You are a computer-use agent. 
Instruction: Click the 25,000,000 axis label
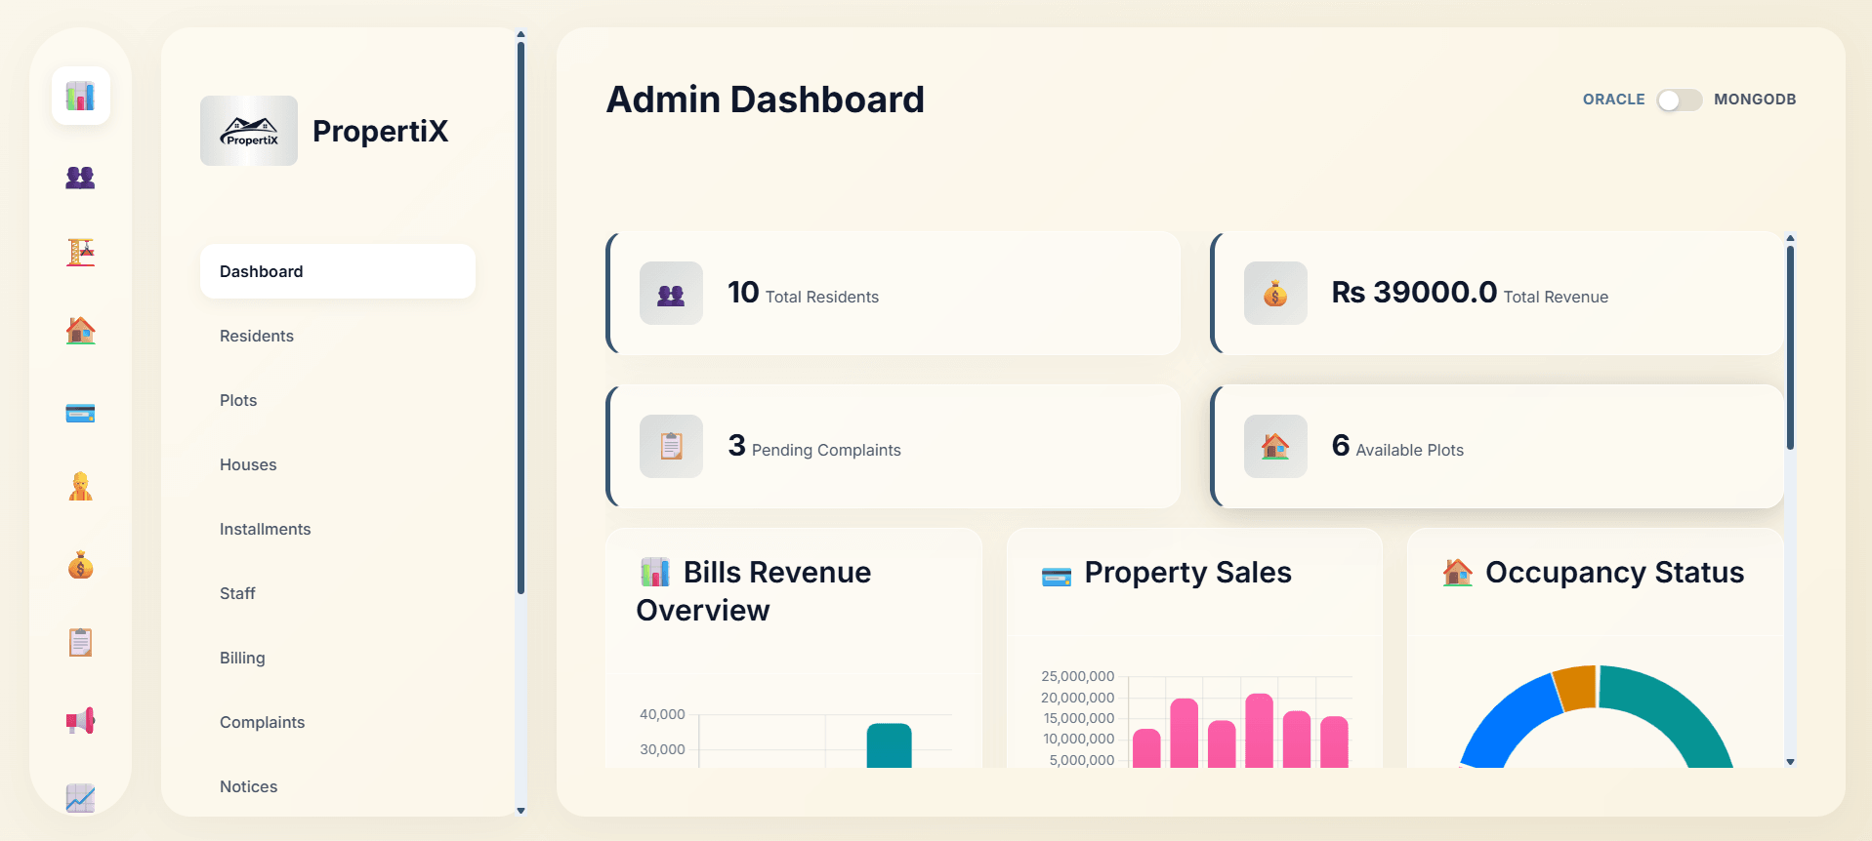pos(1077,676)
